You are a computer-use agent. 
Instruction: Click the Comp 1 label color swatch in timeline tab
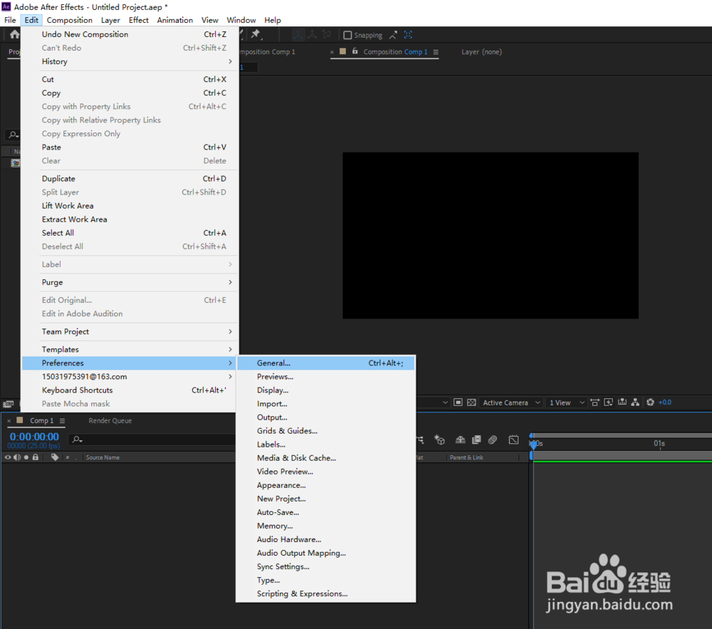[20, 420]
